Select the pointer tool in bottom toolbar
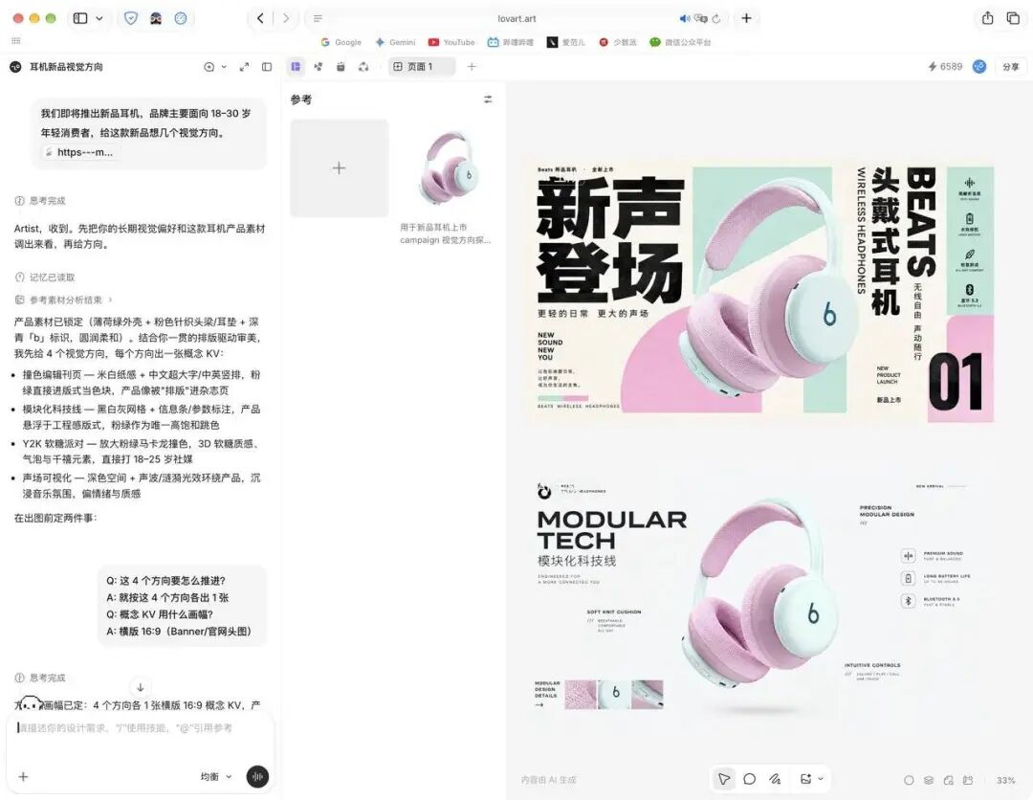Image resolution: width=1033 pixels, height=800 pixels. coord(724,779)
